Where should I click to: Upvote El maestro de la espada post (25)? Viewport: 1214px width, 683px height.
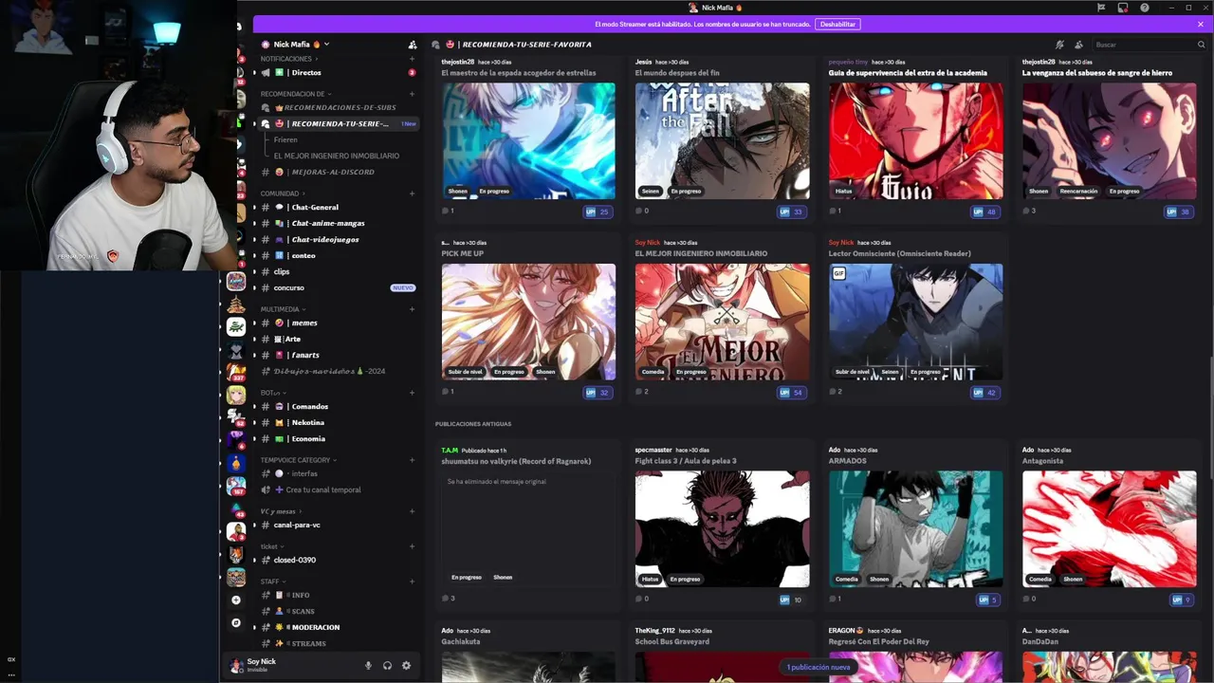[597, 212]
